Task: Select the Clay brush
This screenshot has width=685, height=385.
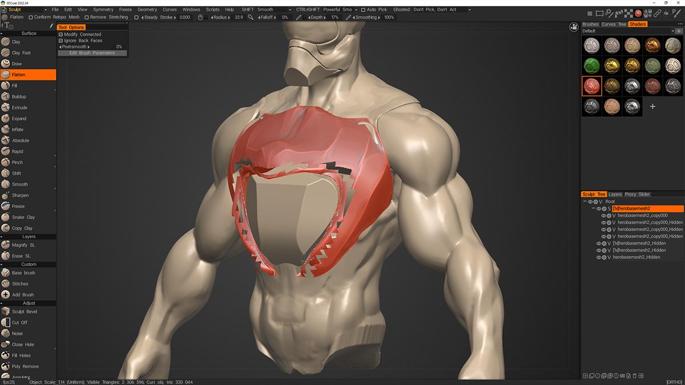Action: coord(28,42)
